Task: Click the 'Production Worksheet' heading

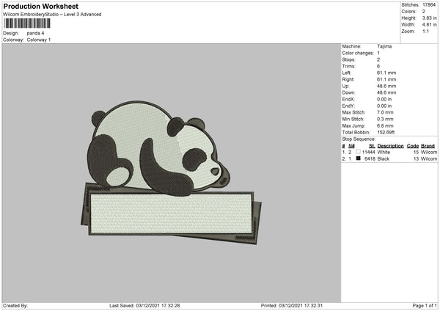Action: (x=40, y=7)
